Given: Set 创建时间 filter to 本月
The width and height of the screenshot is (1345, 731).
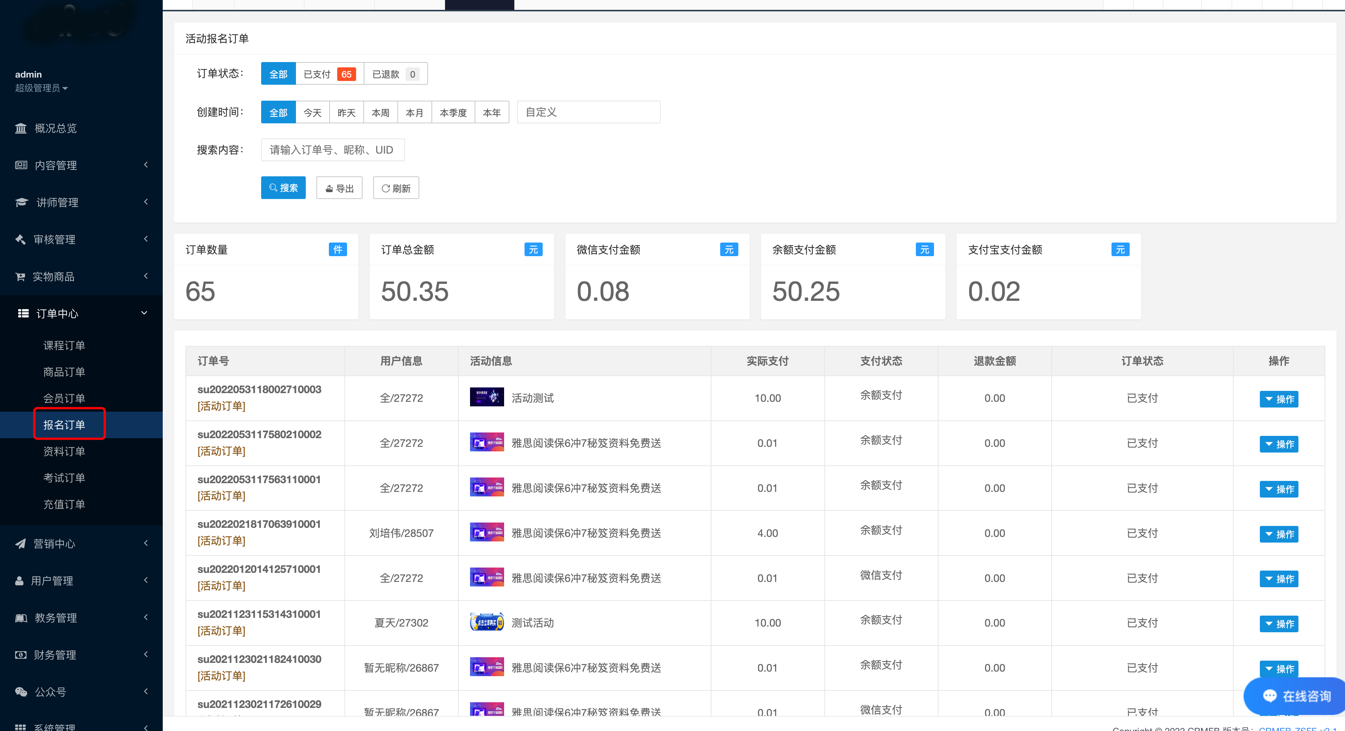Looking at the screenshot, I should [414, 112].
